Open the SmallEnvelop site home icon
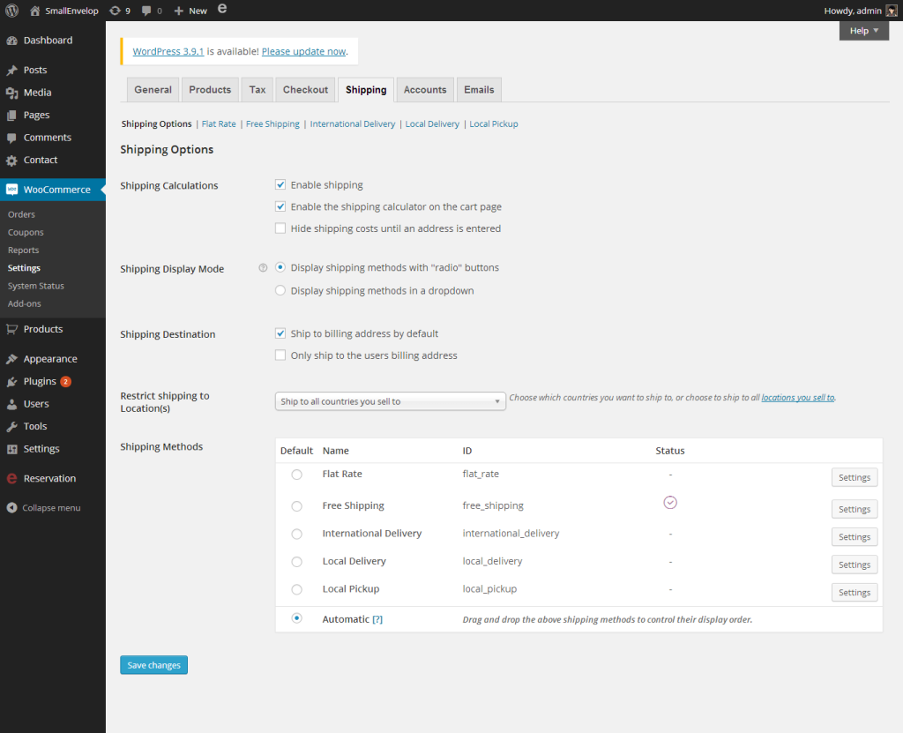The width and height of the screenshot is (903, 733). pyautogui.click(x=35, y=11)
